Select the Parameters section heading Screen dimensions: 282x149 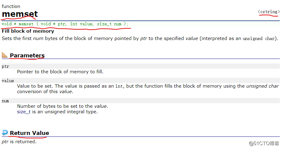(x=27, y=56)
